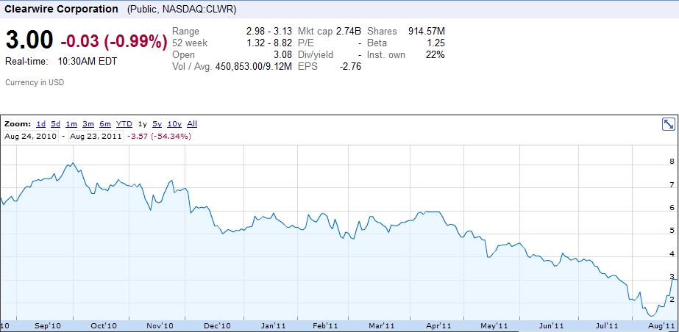The width and height of the screenshot is (679, 332).
Task: Click the price change -0.03 (-0.99%)
Action: pyautogui.click(x=114, y=41)
